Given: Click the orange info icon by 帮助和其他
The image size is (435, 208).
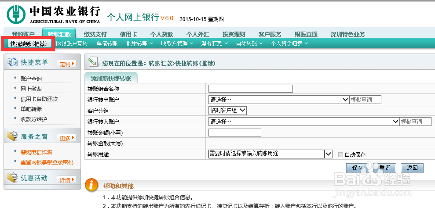Looking at the screenshot, I should pos(91,185).
